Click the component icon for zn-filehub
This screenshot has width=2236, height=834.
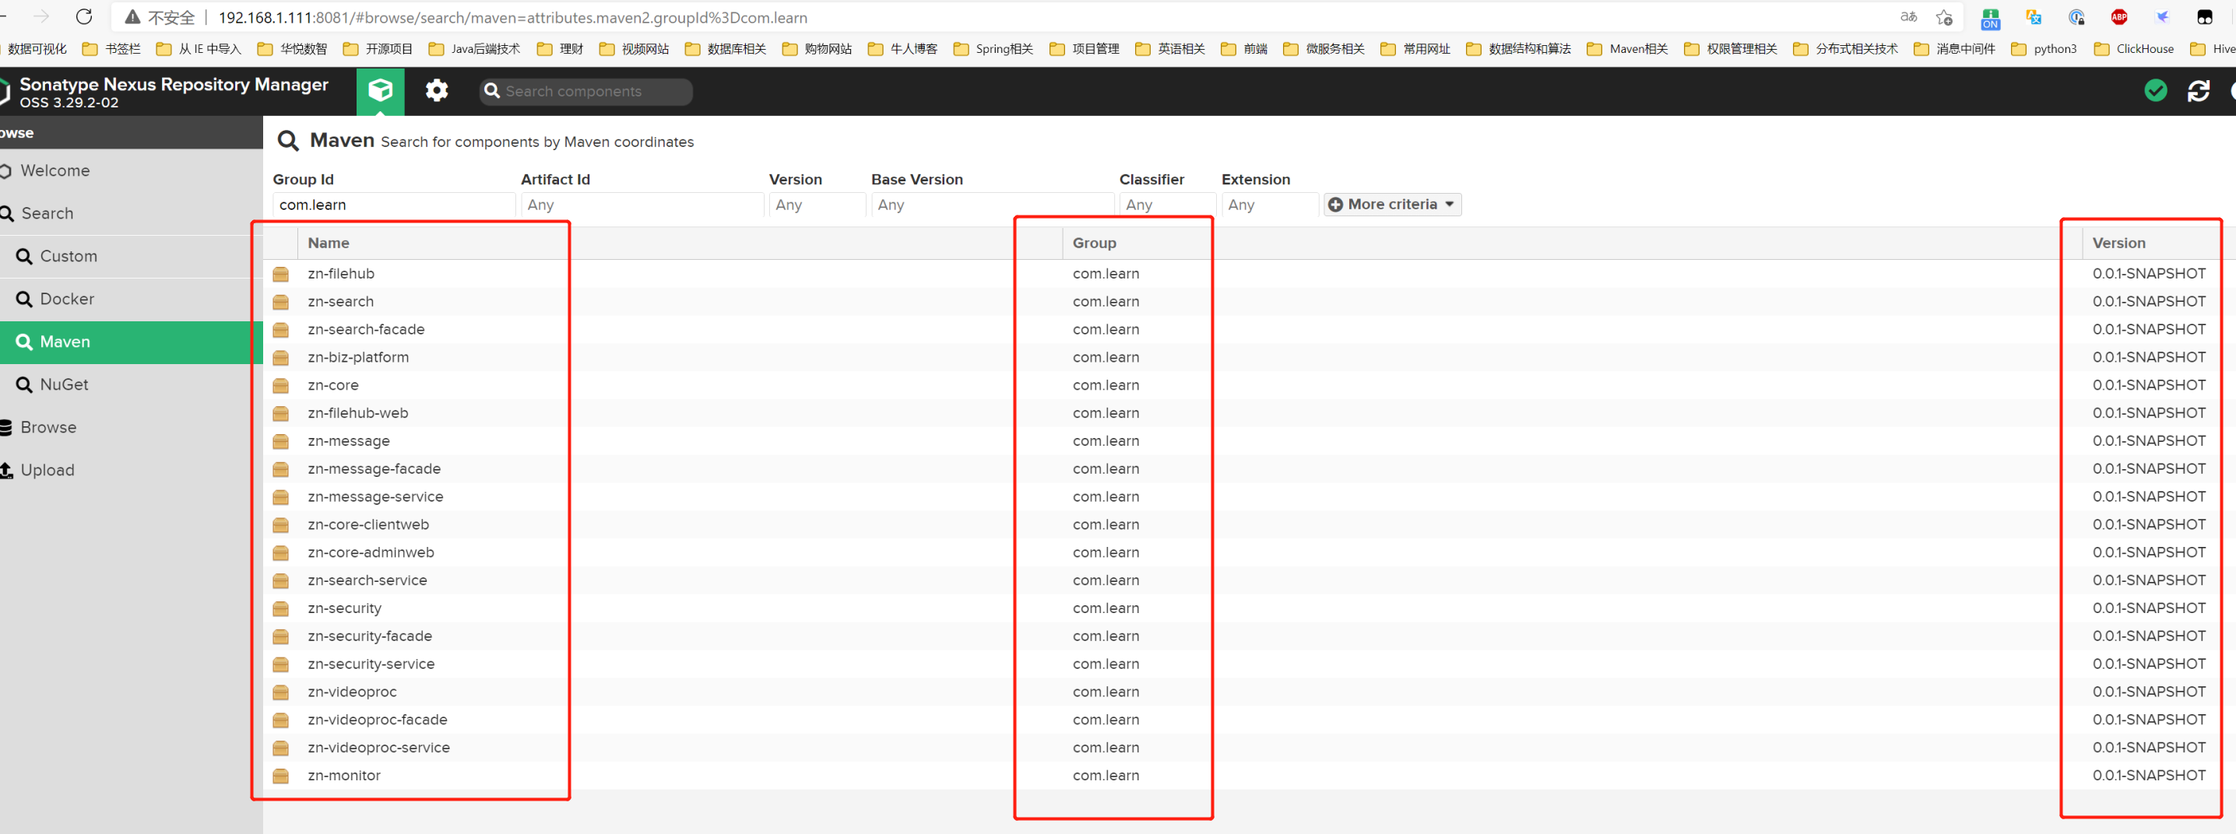coord(280,274)
